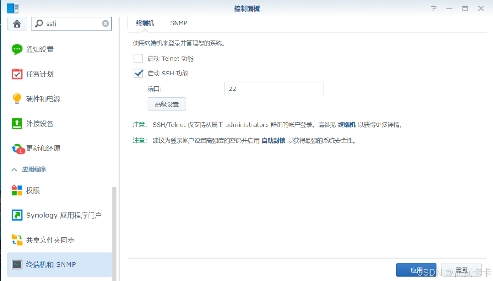Disable the 启动 SSH 功能 checkbox
The width and height of the screenshot is (493, 281).
(138, 73)
